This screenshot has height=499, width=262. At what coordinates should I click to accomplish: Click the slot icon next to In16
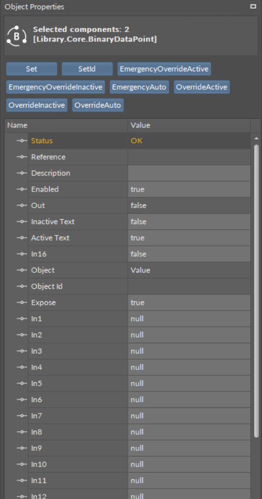(x=22, y=254)
